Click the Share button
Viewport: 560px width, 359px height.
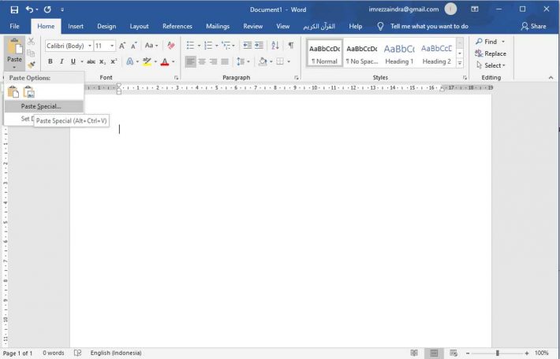click(x=533, y=27)
